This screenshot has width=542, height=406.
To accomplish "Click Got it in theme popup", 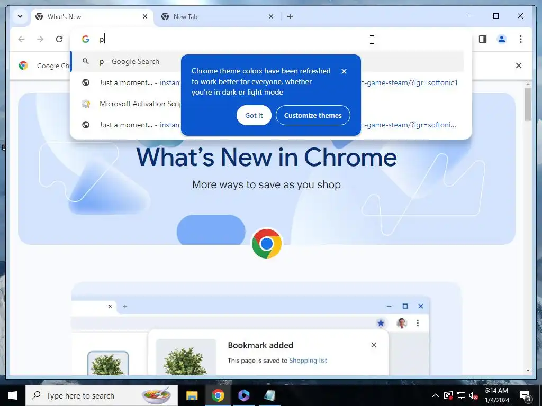I will [254, 115].
